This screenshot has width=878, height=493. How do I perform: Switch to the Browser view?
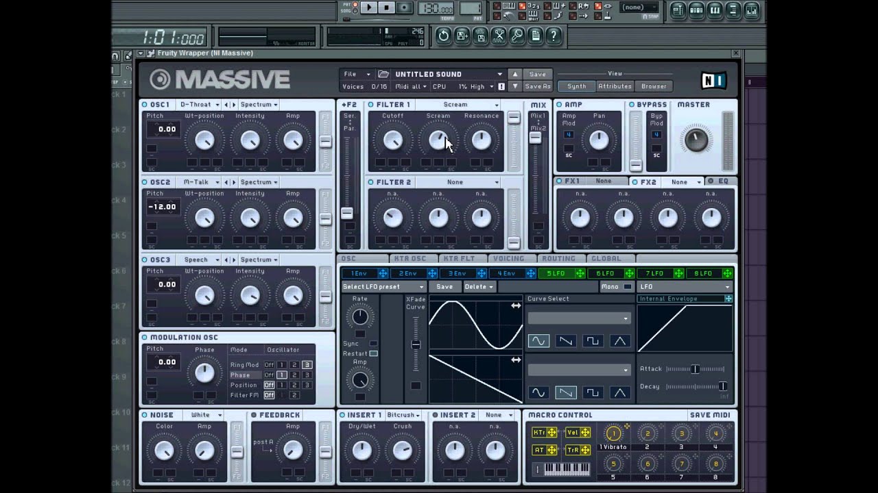[654, 86]
